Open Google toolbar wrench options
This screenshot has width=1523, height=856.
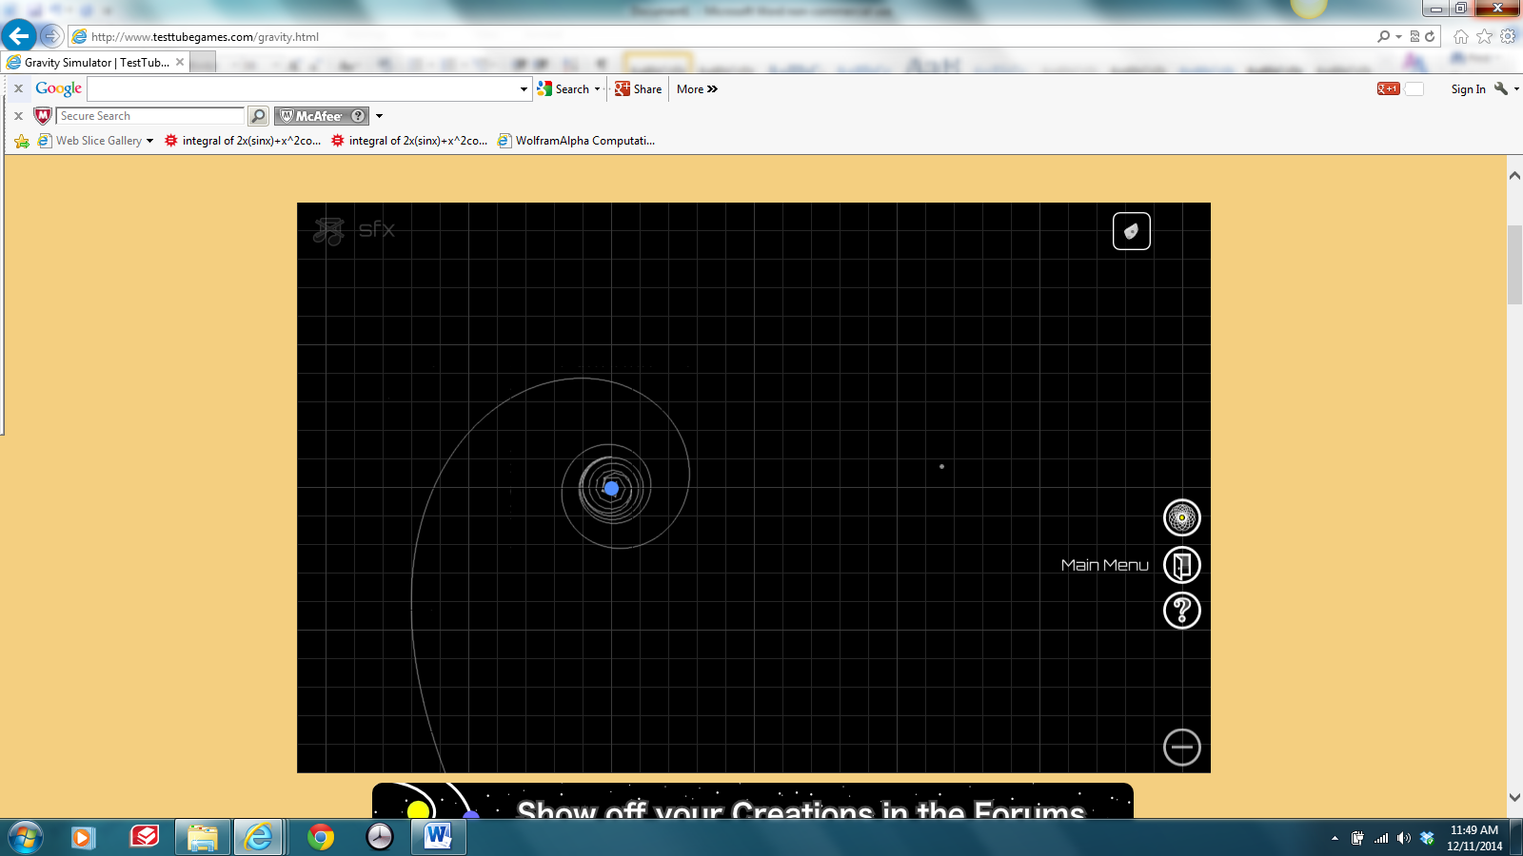click(1501, 88)
